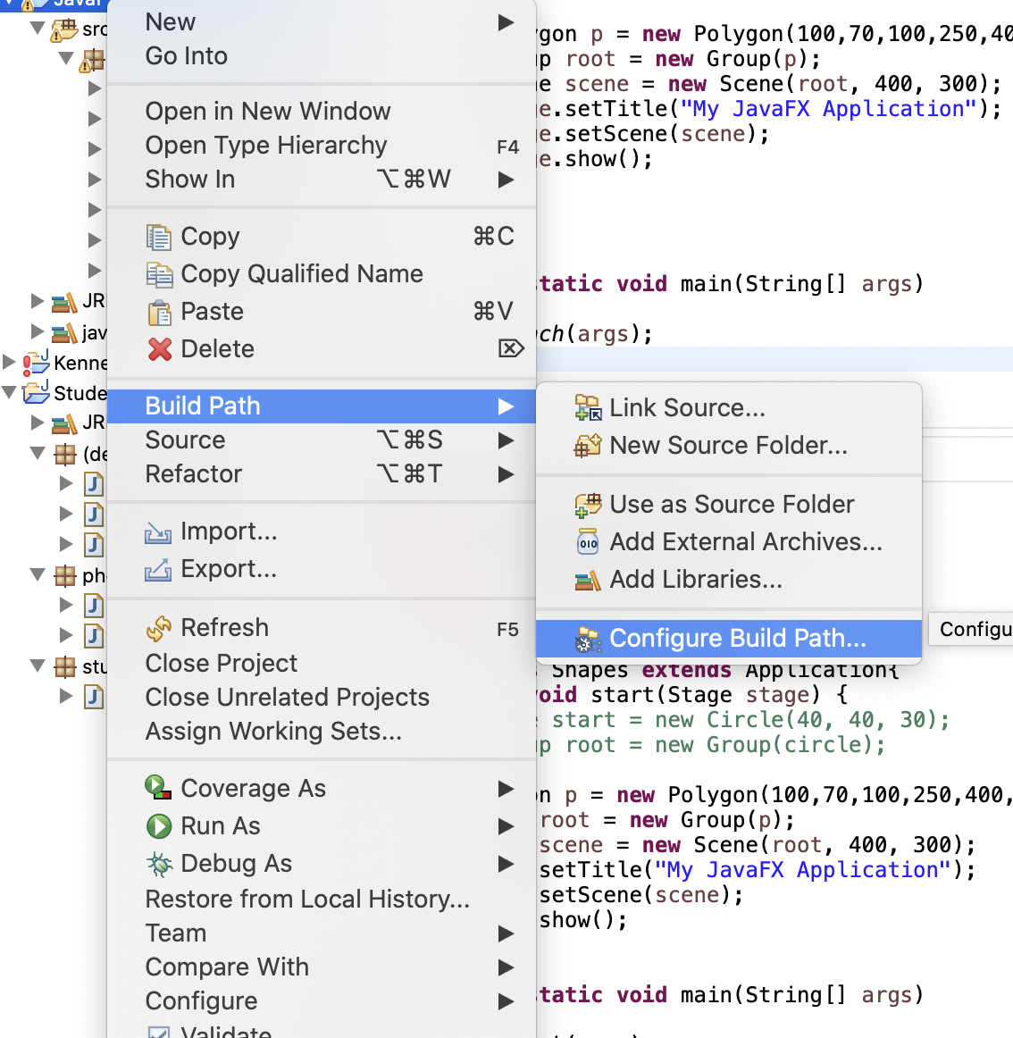1013x1038 pixels.
Task: Click the Refresh arrows icon
Action: [159, 629]
